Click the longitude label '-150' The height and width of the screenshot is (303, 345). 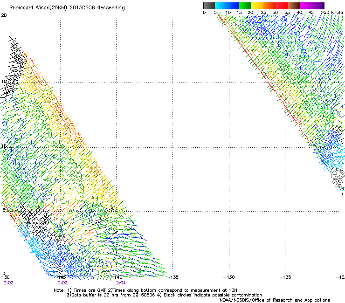click(x=5, y=277)
